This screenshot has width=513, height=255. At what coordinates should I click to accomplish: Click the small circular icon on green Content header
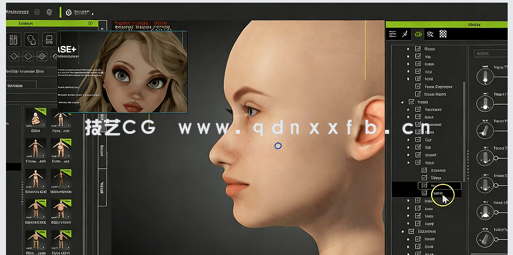[91, 23]
